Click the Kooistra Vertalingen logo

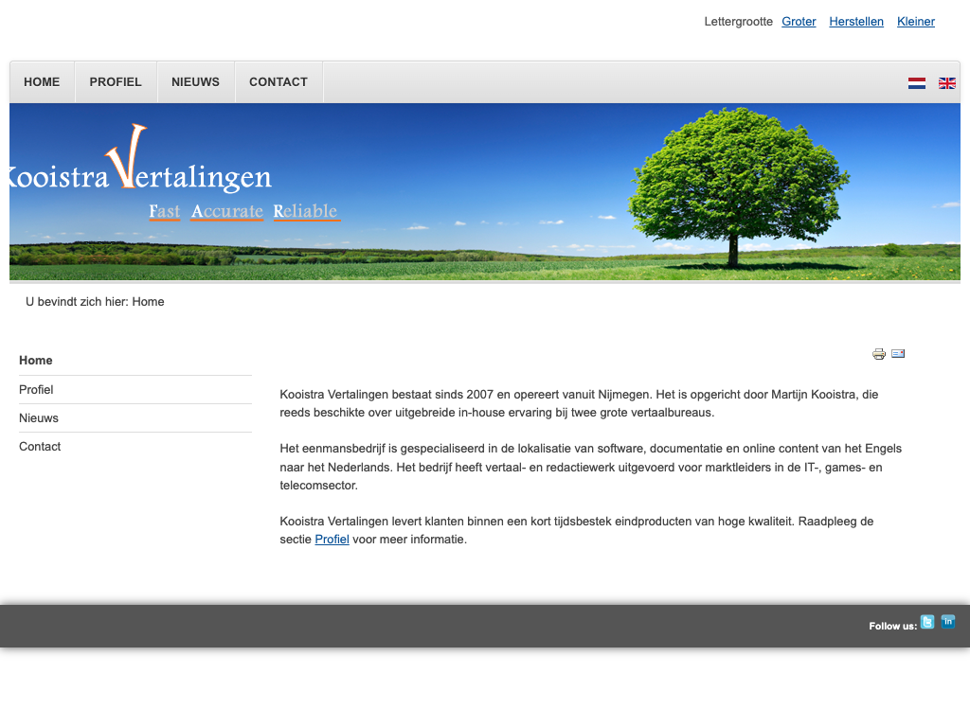coord(142,170)
